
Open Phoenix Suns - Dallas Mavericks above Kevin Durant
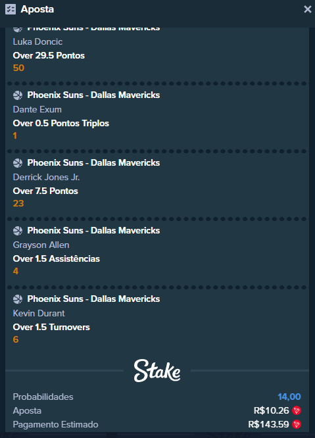click(x=93, y=299)
